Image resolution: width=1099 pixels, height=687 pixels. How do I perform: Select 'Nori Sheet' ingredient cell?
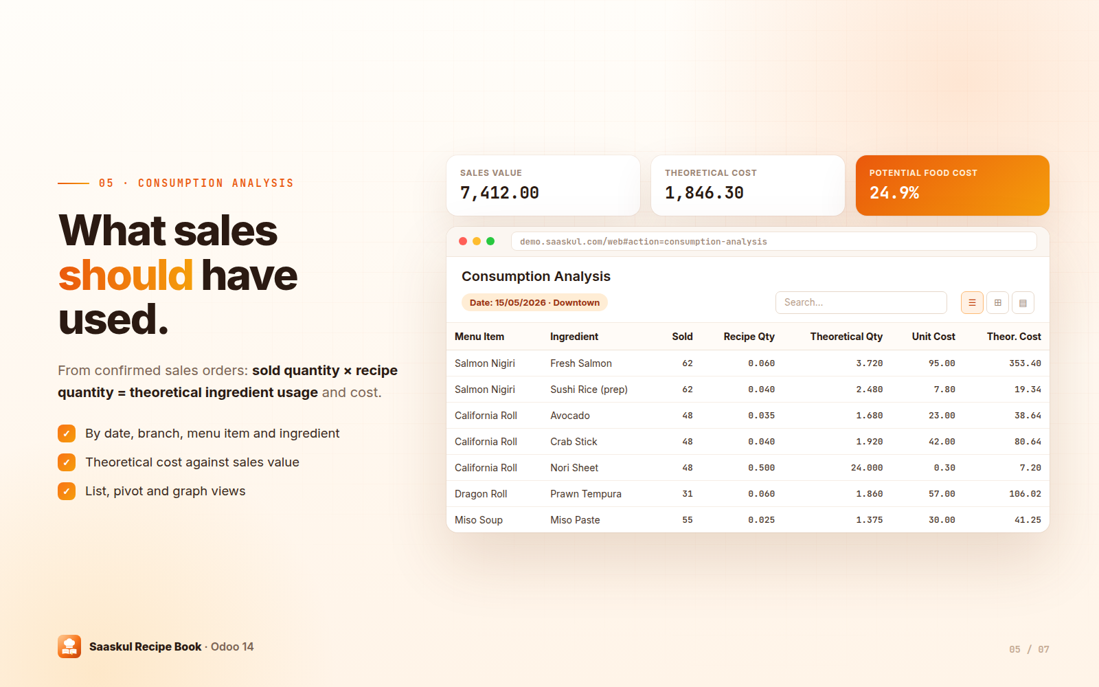point(574,468)
